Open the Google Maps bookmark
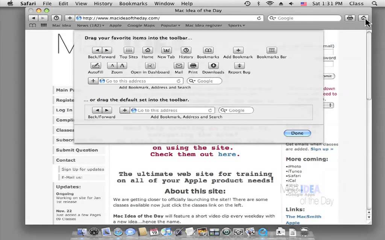 (141, 25)
